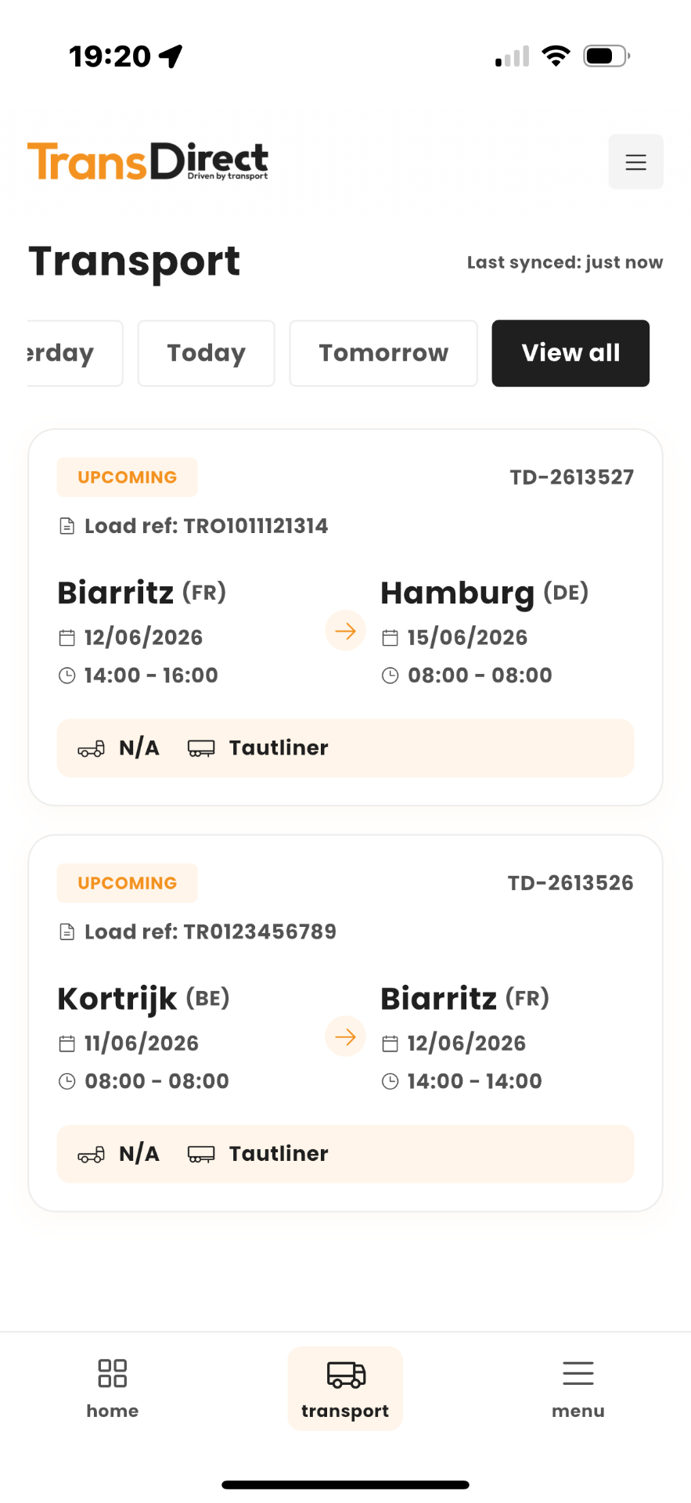The image size is (691, 1503).
Task: Tap the TransDirect logo
Action: coord(148,161)
